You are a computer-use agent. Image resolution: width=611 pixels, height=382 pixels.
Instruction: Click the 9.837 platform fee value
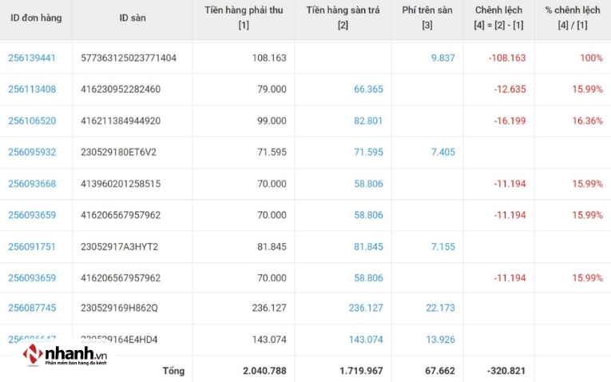point(442,58)
